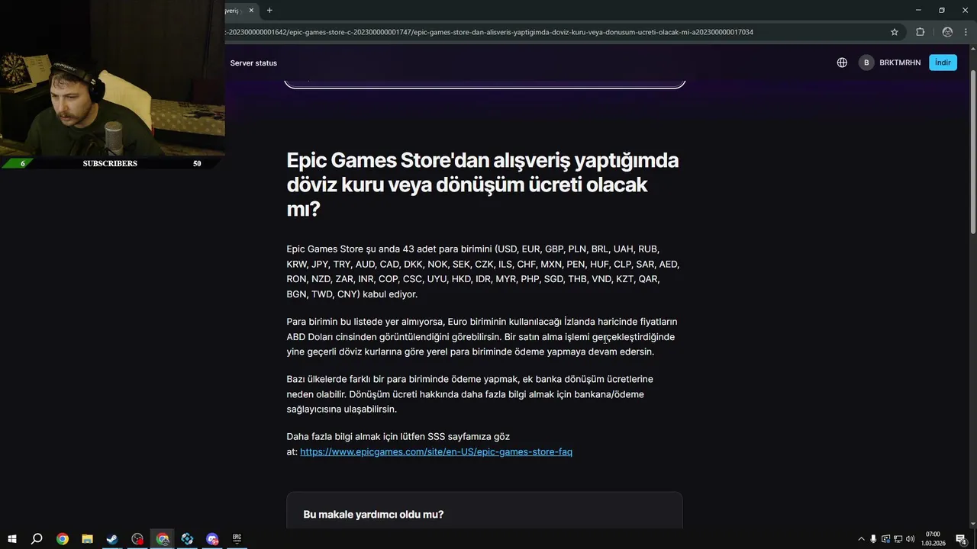Open File Explorer from the taskbar

click(x=87, y=539)
